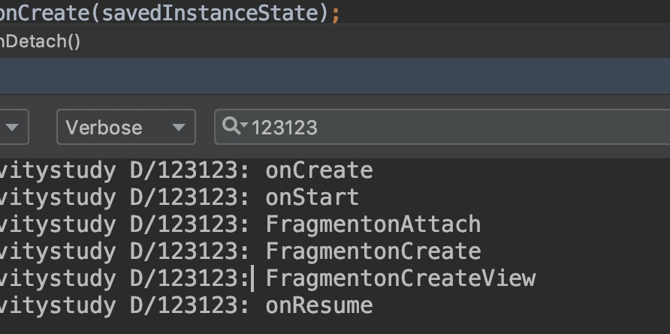This screenshot has height=334, width=670.
Task: Focus the logcat filter field containing 123123
Action: point(451,128)
